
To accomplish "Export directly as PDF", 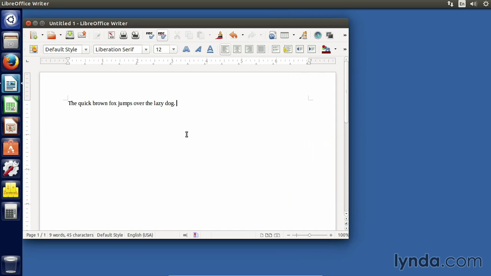I will click(111, 35).
